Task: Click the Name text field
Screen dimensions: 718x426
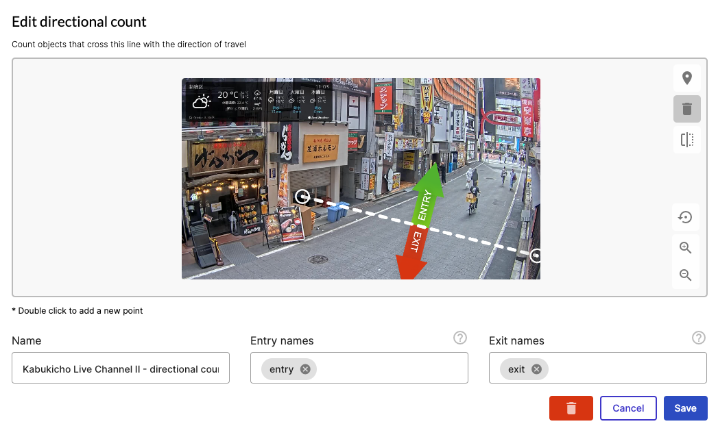Action: tap(121, 368)
